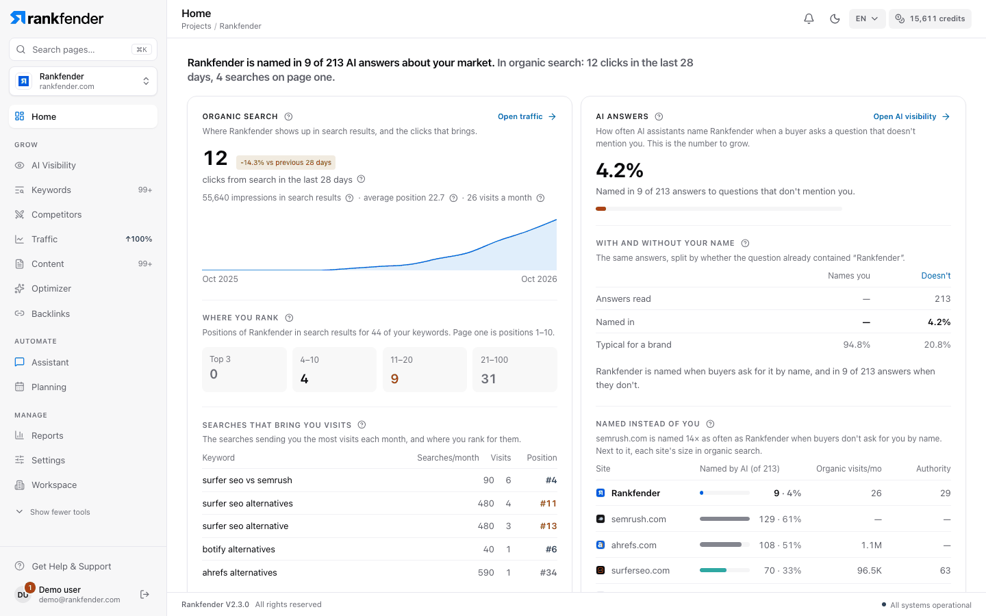The width and height of the screenshot is (986, 616).
Task: Click Organic Search help icon
Action: click(288, 116)
